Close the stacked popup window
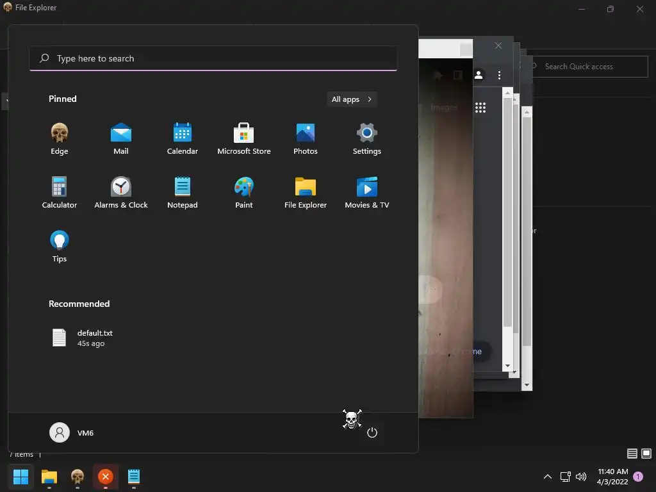 pos(498,45)
